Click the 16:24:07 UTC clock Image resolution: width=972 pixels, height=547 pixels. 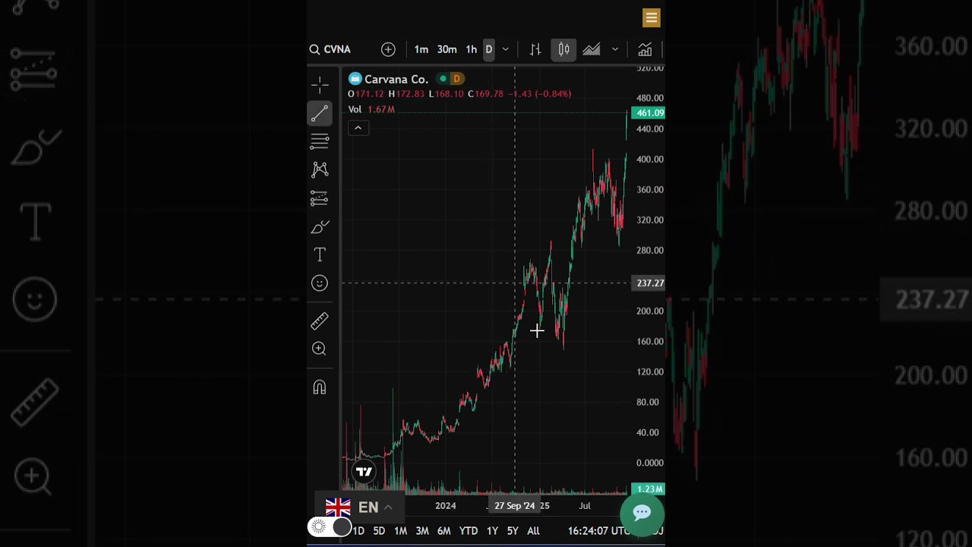(x=598, y=531)
